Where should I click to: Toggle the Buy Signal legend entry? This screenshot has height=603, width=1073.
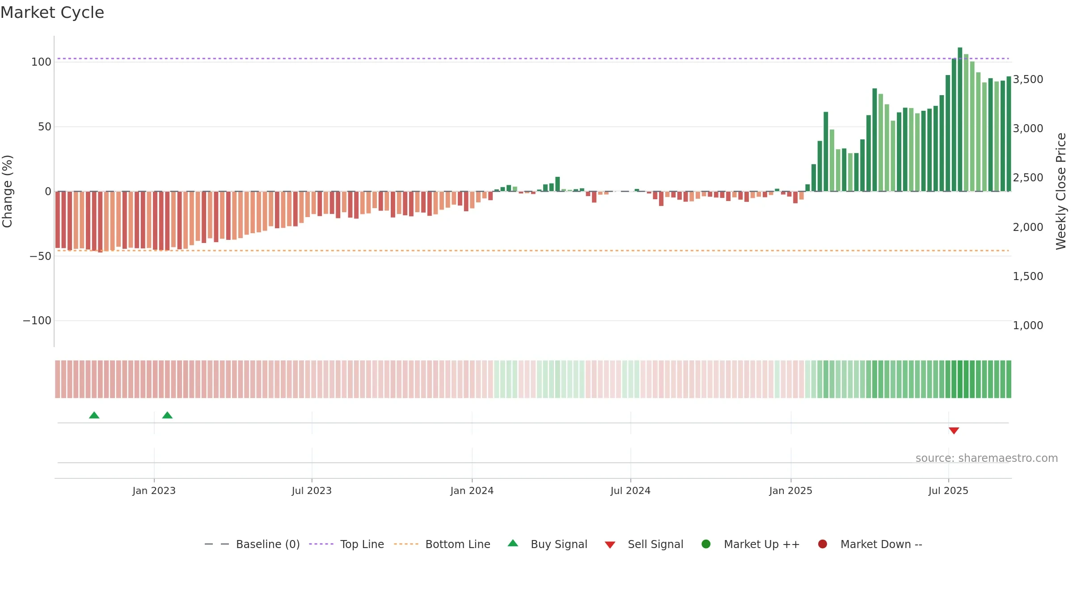[548, 544]
